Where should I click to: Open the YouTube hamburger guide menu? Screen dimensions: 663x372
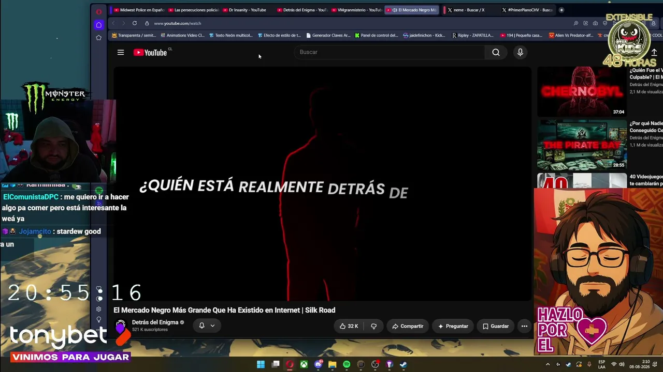pyautogui.click(x=121, y=52)
